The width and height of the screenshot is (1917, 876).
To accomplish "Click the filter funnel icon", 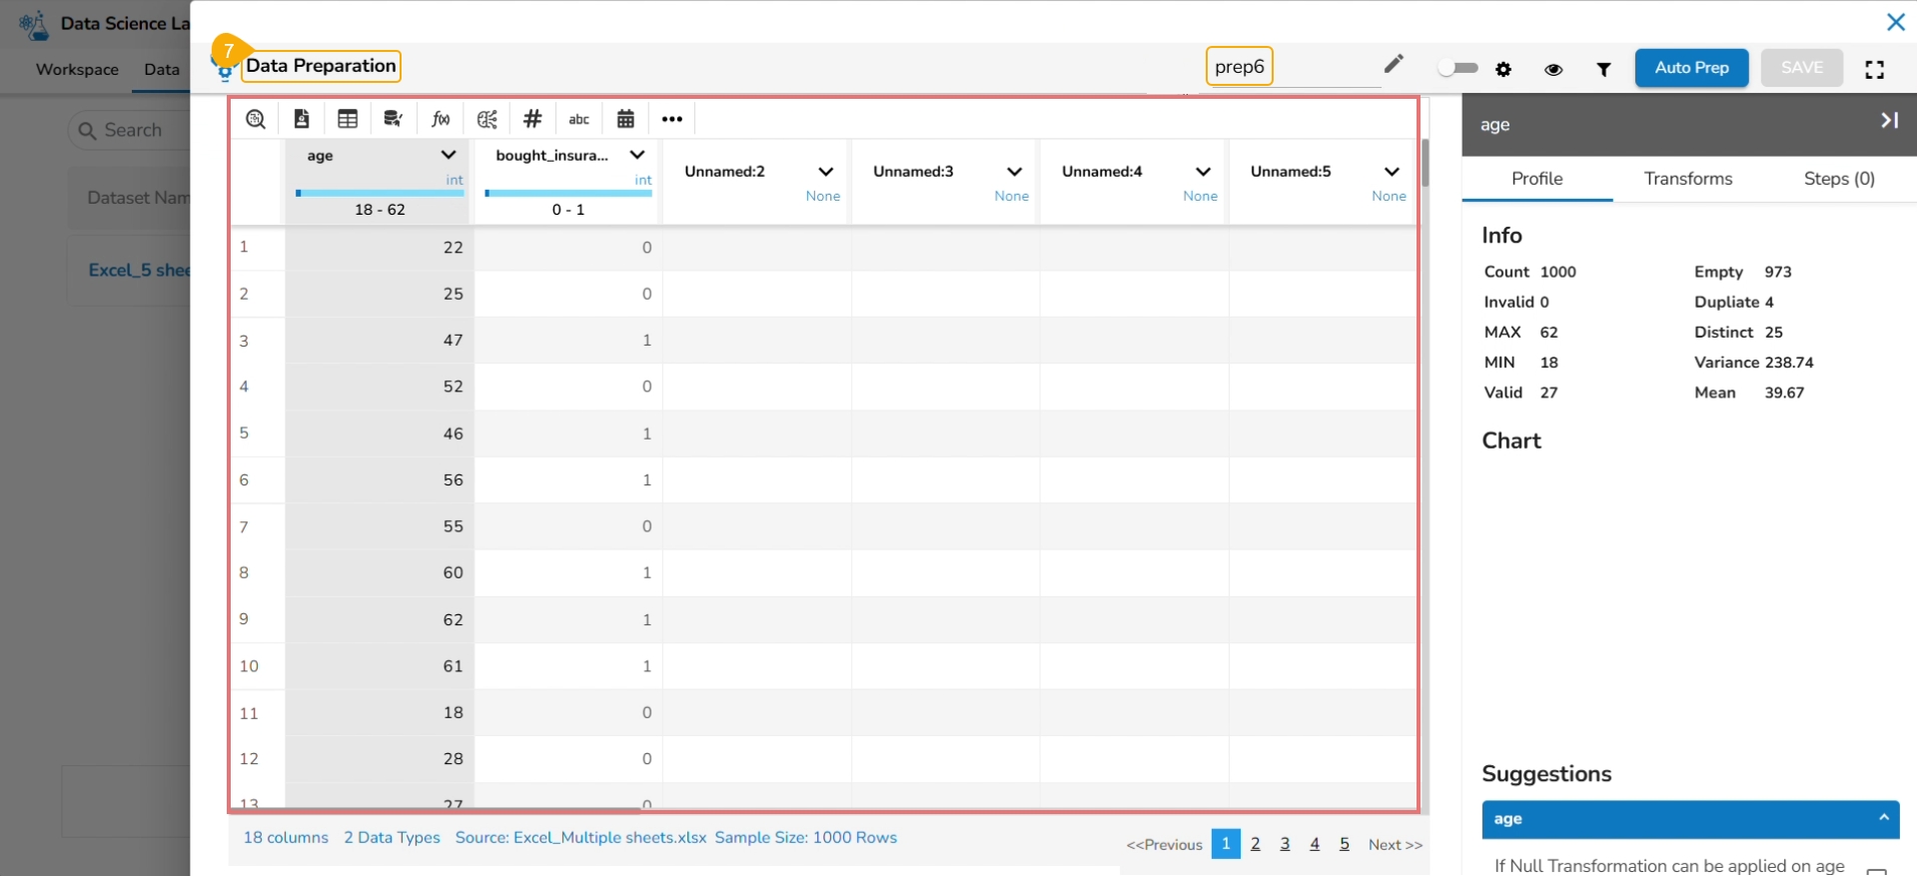I will (x=1603, y=69).
